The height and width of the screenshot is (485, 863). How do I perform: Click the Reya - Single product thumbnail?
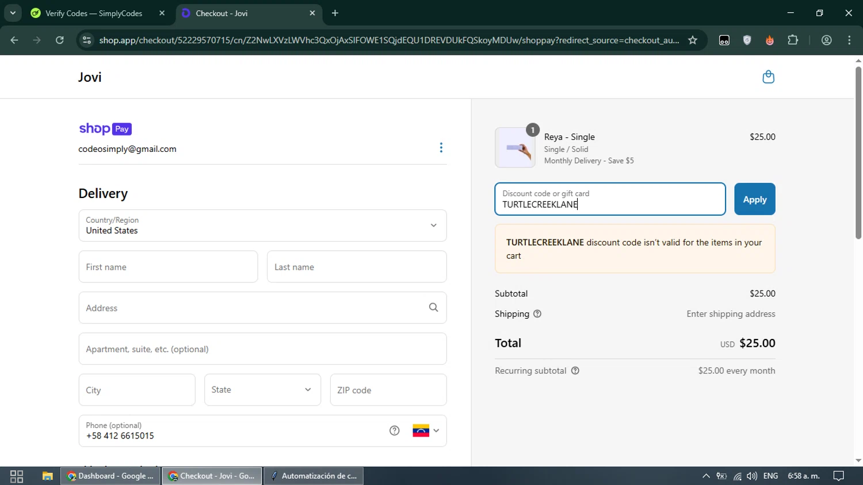click(515, 148)
